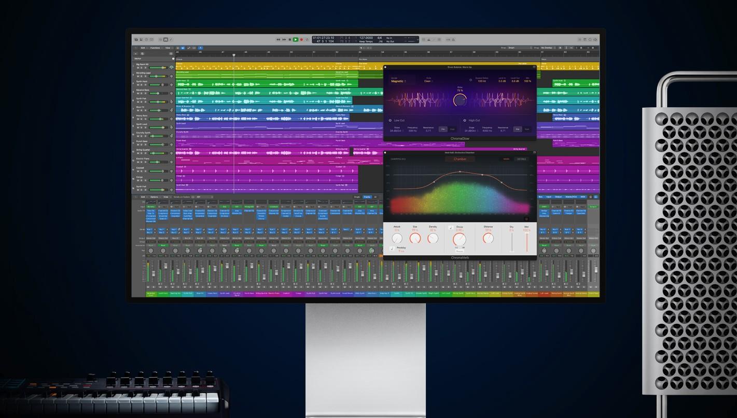Viewport: 737px width, 418px height.
Task: Click the 4/4 time signature display
Action: point(379,38)
